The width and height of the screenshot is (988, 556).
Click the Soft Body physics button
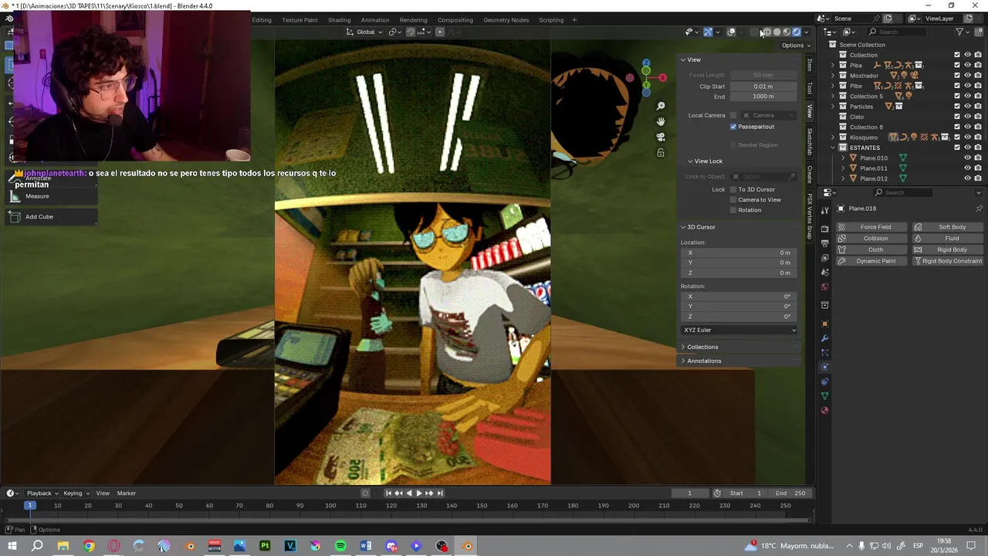pyautogui.click(x=948, y=227)
